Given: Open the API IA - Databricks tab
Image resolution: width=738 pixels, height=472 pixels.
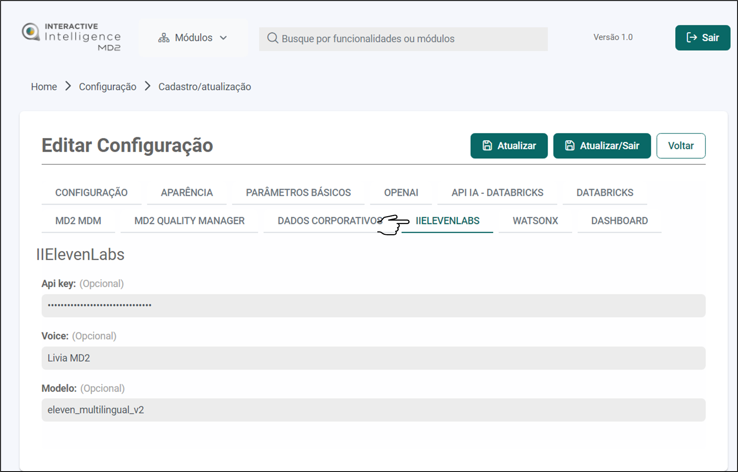Looking at the screenshot, I should 497,193.
